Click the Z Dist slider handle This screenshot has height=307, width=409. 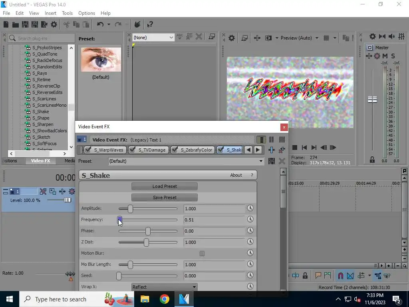146,242
